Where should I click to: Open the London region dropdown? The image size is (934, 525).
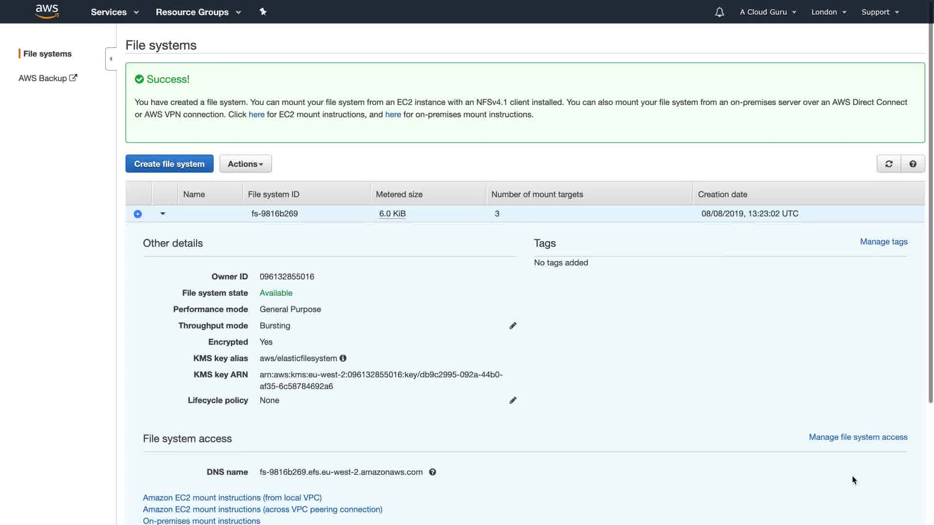pyautogui.click(x=828, y=12)
